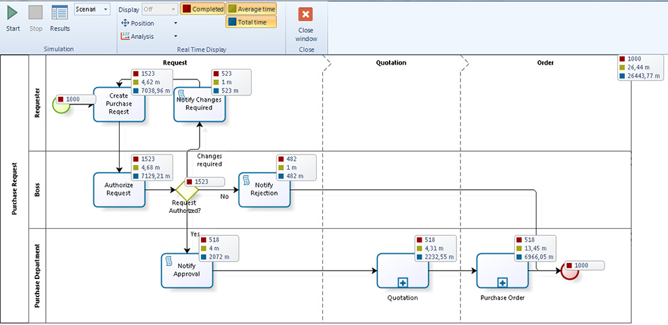
Task: Click the blue swatch beside 2072 m
Action: click(x=204, y=257)
